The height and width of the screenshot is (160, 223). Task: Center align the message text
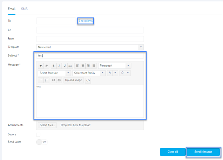[x=83, y=66]
